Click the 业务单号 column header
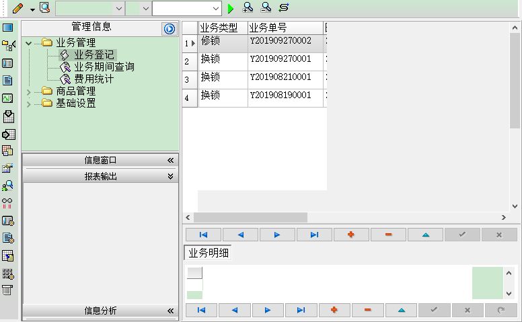Image resolution: width=522 pixels, height=322 pixels. 285,28
